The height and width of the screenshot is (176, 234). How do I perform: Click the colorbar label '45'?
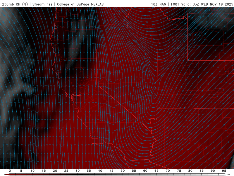pos(111,171)
